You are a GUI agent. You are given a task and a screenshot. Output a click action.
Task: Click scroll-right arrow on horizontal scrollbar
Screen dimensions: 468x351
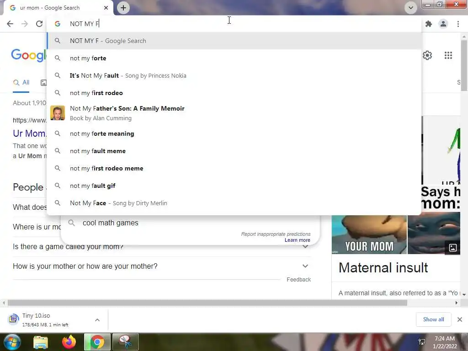tap(457, 303)
